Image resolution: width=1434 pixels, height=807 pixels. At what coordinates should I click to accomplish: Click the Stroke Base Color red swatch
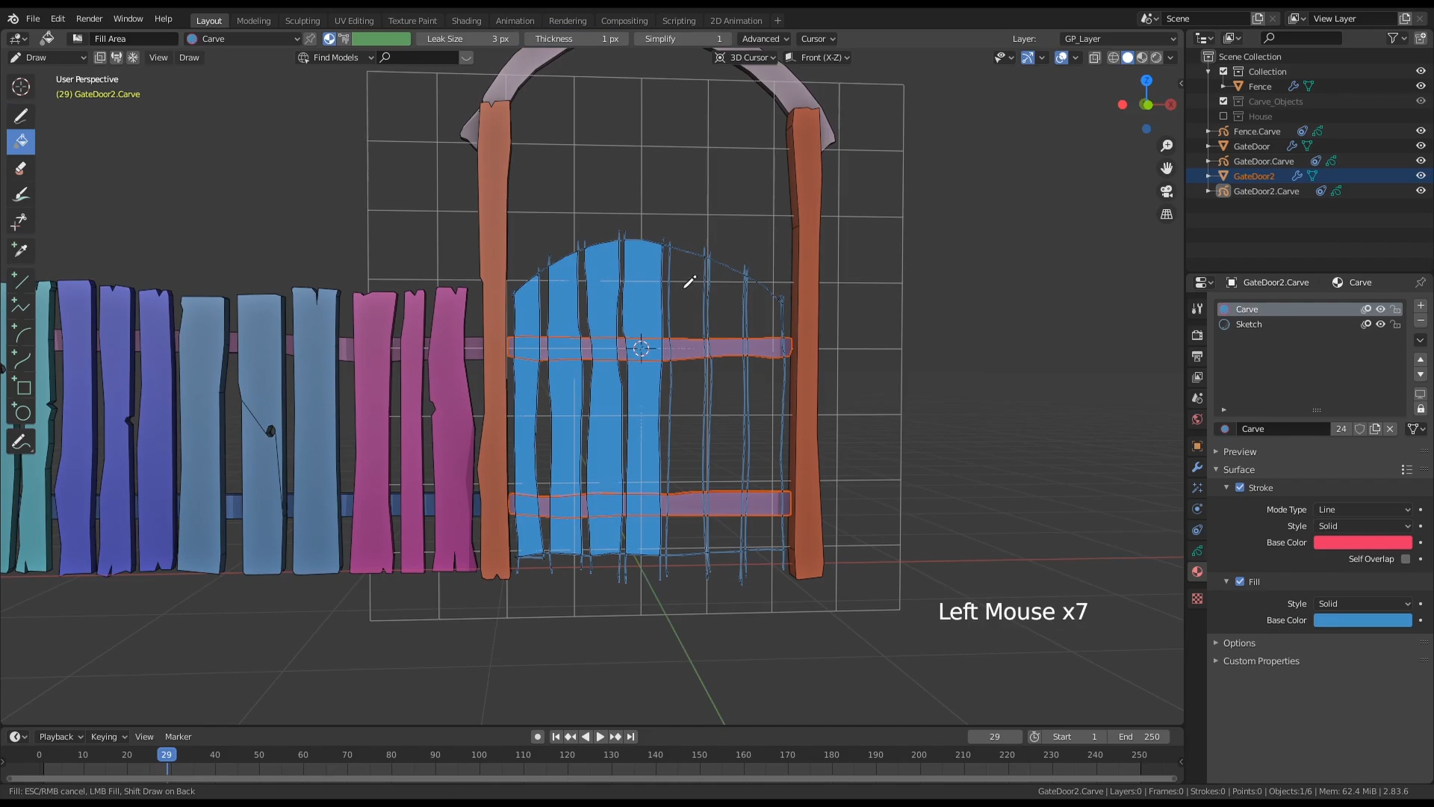coord(1363,542)
